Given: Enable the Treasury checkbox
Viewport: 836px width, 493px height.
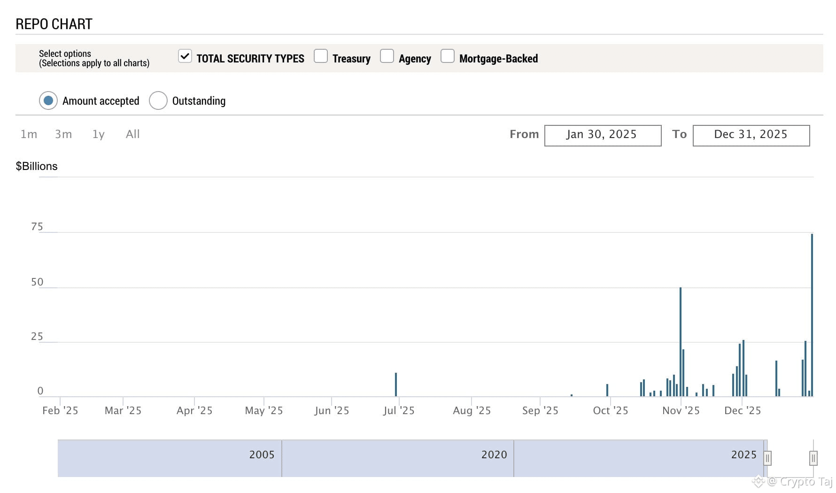Looking at the screenshot, I should point(321,56).
